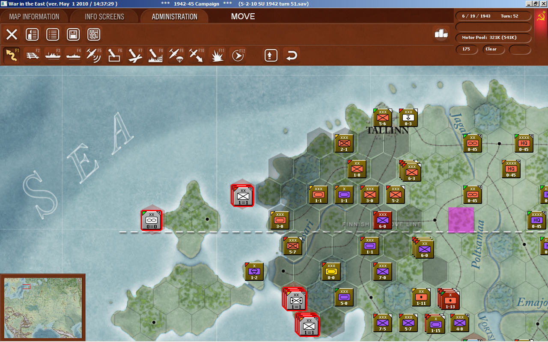548x342 pixels.
Task: Select the F6 bomb unit mode icon
Action: [x=114, y=56]
